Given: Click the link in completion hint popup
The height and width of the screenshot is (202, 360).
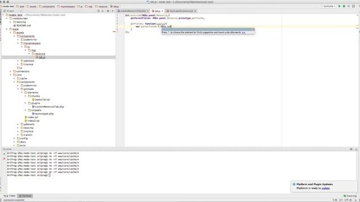Looking at the screenshot, I should (x=244, y=33).
